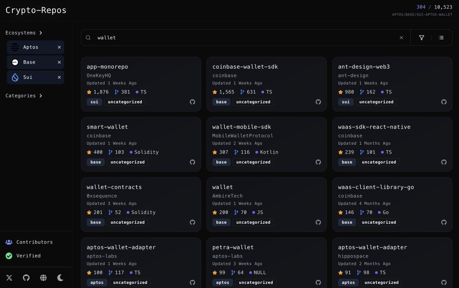Remove the Sui ecosystem filter
The image size is (459, 288).
point(59,77)
